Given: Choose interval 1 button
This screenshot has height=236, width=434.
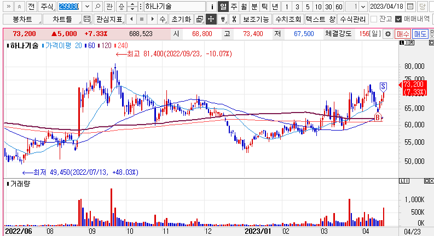Looking at the screenshot, I should tap(287, 7).
